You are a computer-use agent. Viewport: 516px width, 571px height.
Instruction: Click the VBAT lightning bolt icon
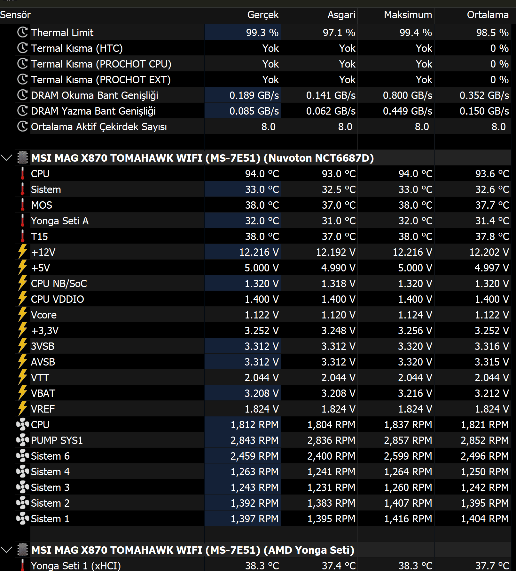coord(22,393)
